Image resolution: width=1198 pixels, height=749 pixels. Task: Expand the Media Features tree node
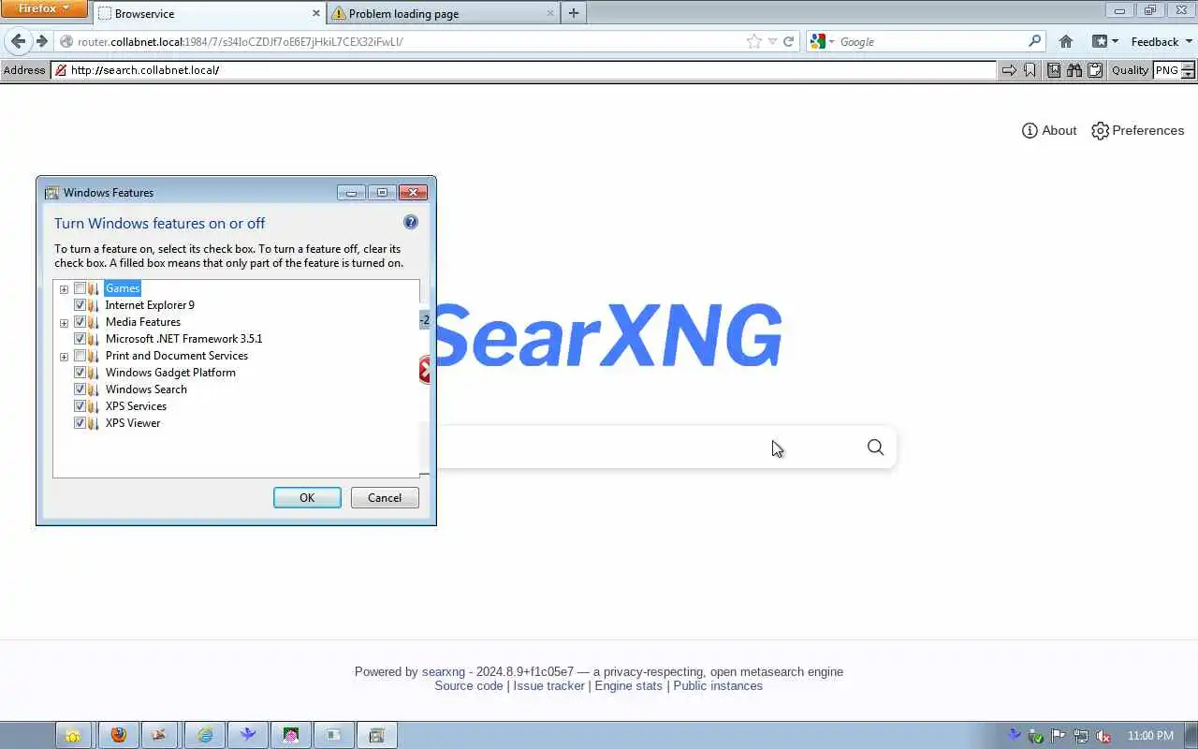[x=64, y=323]
